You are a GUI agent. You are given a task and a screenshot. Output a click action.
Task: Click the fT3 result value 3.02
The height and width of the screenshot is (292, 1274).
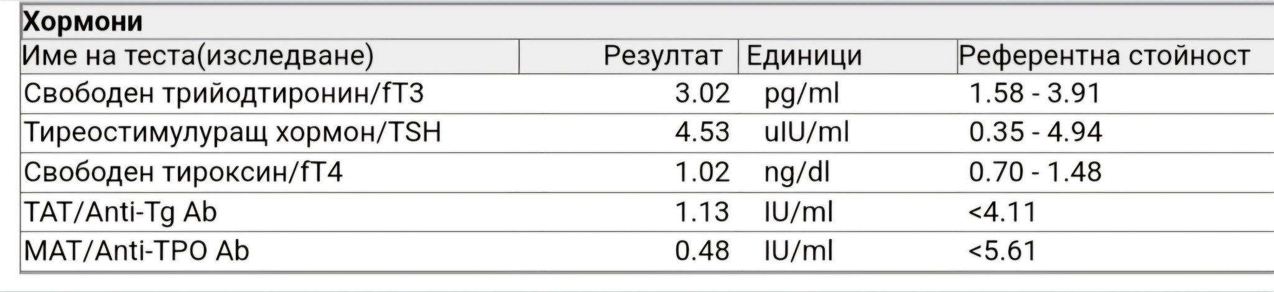pyautogui.click(x=702, y=94)
